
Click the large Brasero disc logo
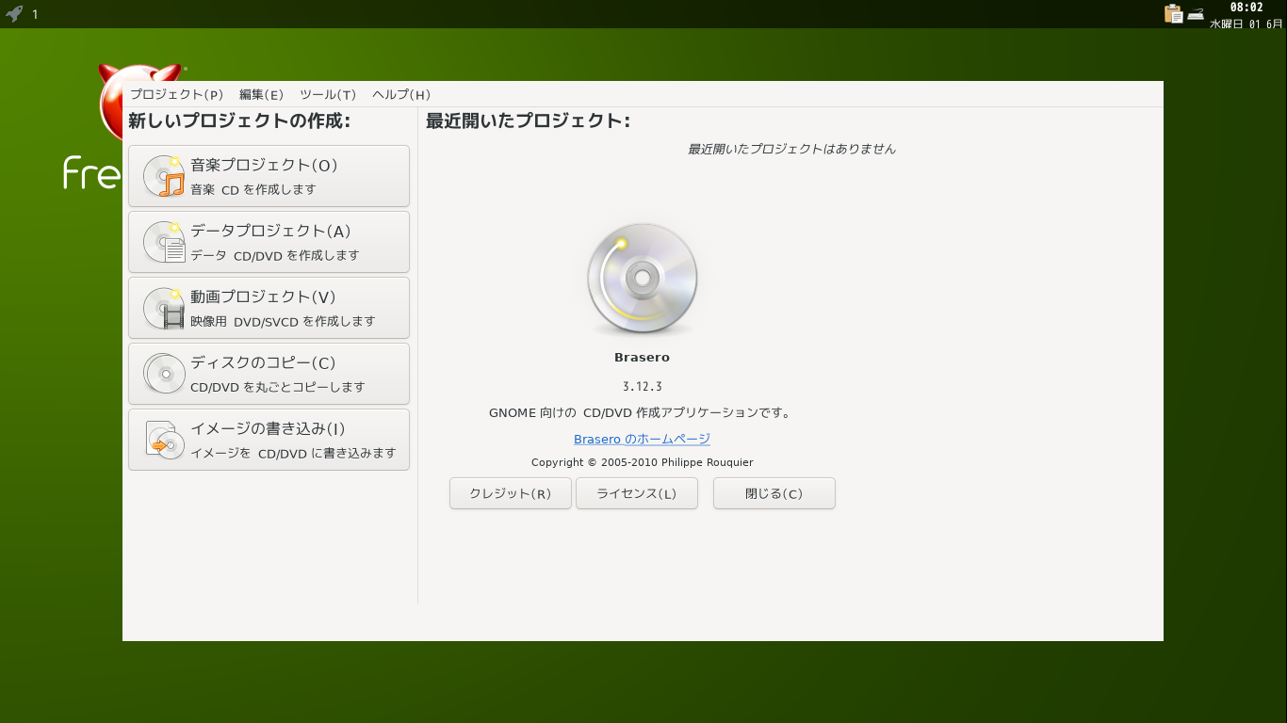point(643,280)
